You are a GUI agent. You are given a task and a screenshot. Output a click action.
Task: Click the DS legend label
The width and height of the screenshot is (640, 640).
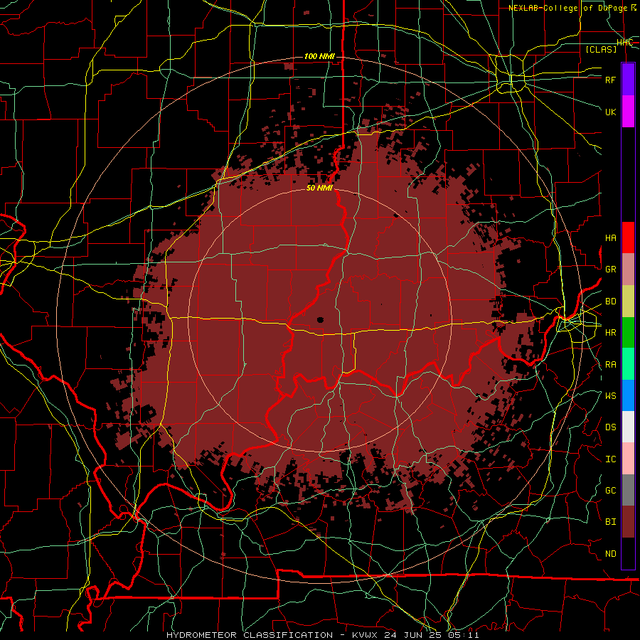click(610, 427)
